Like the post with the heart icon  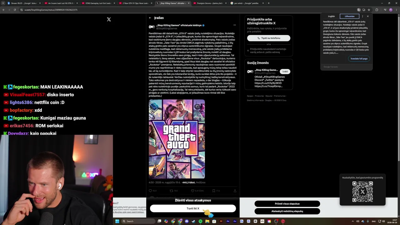tap(192, 191)
